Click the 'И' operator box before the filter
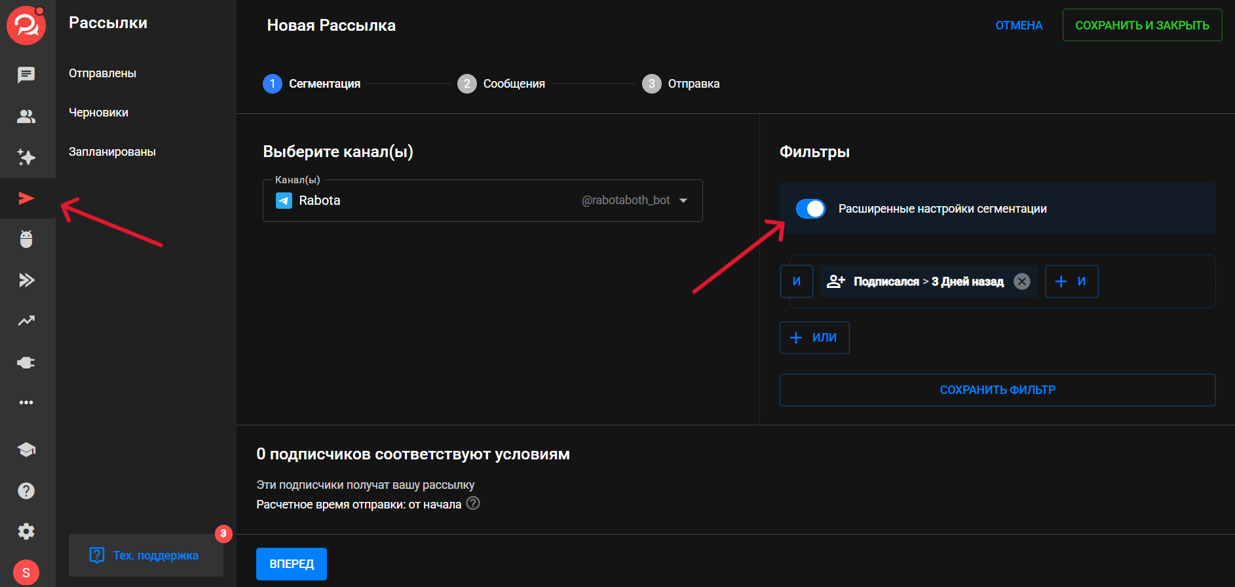The height and width of the screenshot is (587, 1235). (797, 281)
